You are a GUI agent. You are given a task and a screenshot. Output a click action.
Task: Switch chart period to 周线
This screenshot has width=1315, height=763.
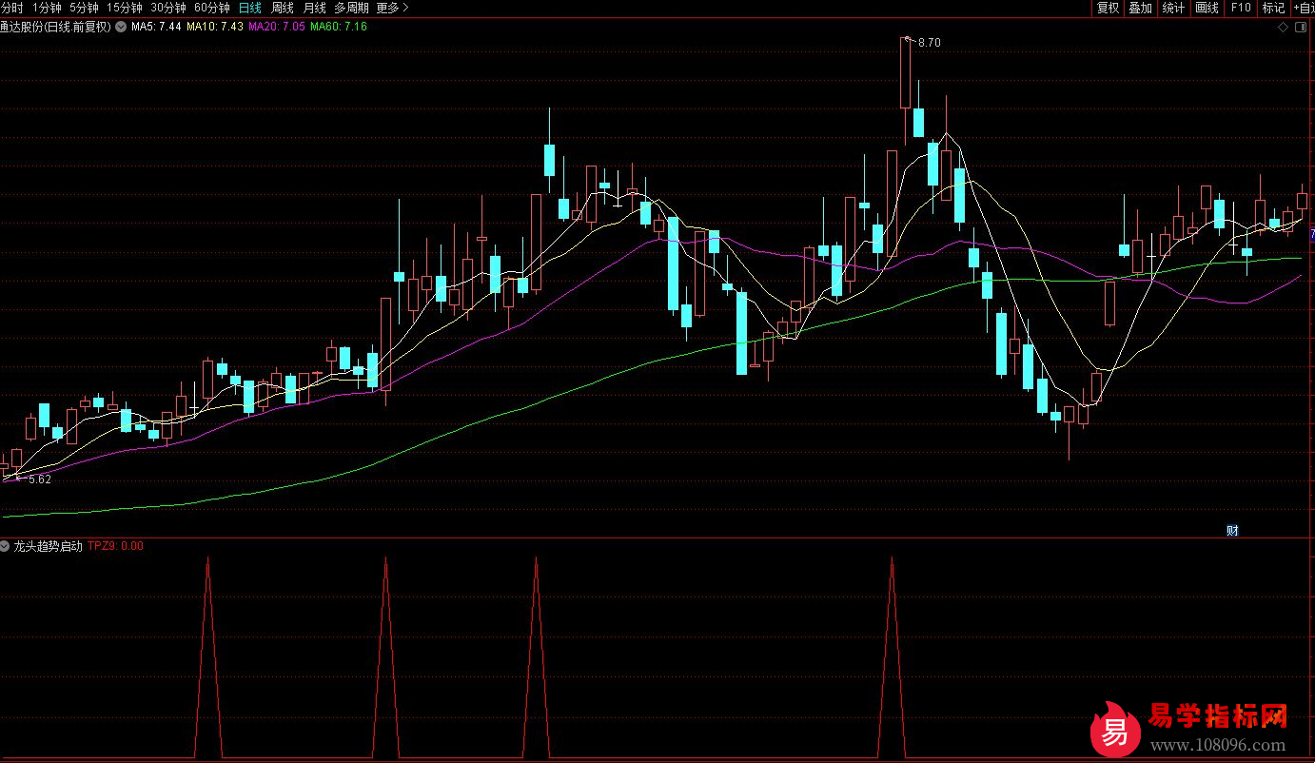coord(283,8)
